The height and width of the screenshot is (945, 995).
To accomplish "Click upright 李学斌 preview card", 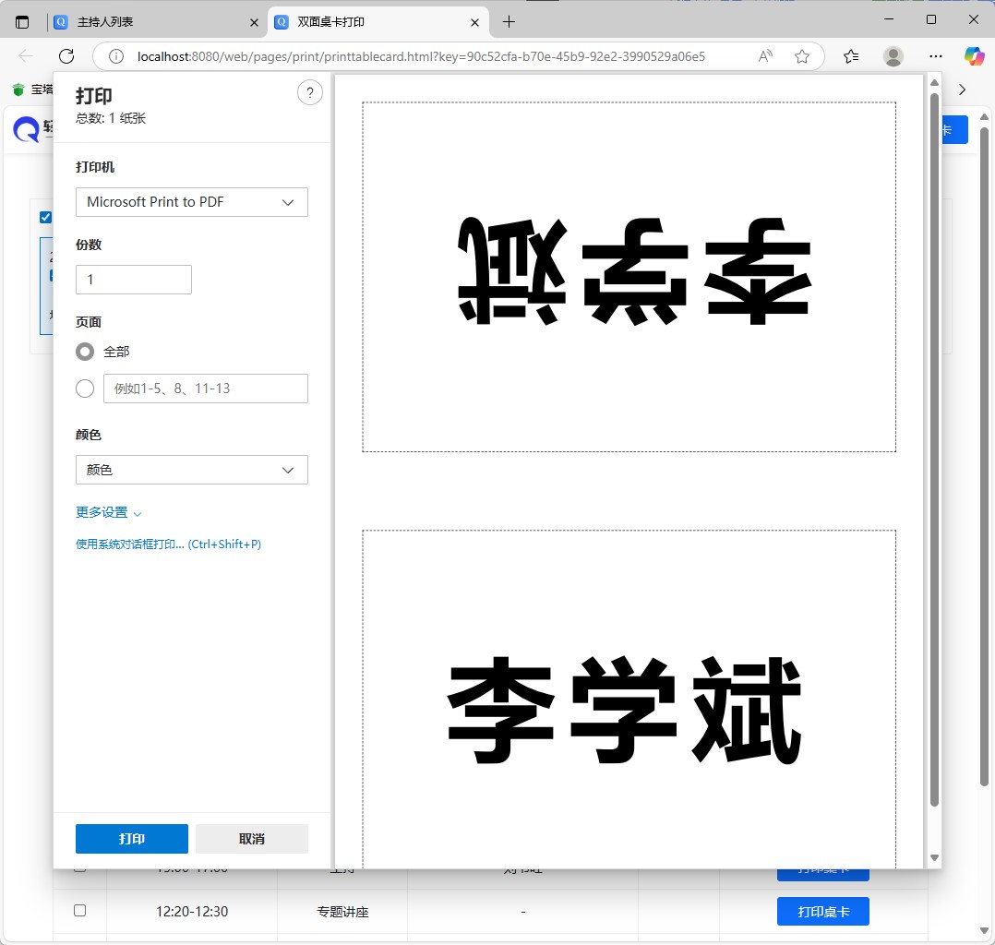I will pos(629,698).
